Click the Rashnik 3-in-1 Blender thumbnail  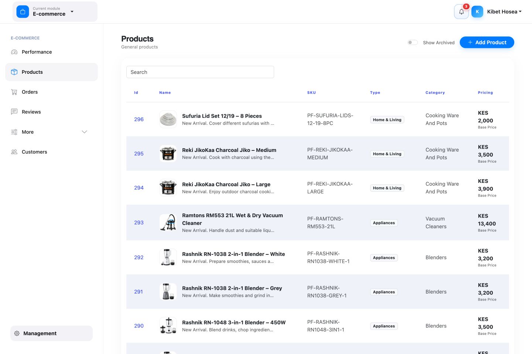click(168, 326)
